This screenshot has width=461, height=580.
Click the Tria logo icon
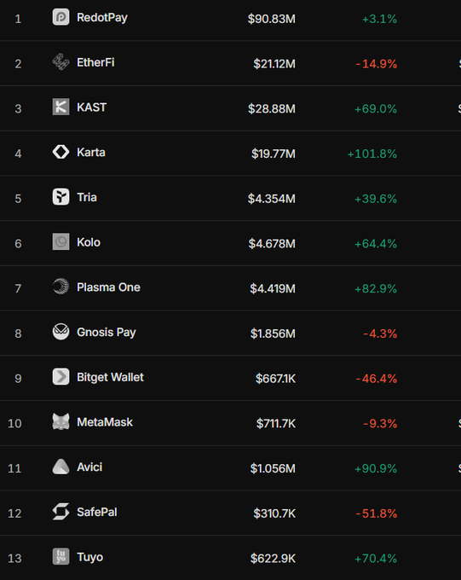click(61, 197)
